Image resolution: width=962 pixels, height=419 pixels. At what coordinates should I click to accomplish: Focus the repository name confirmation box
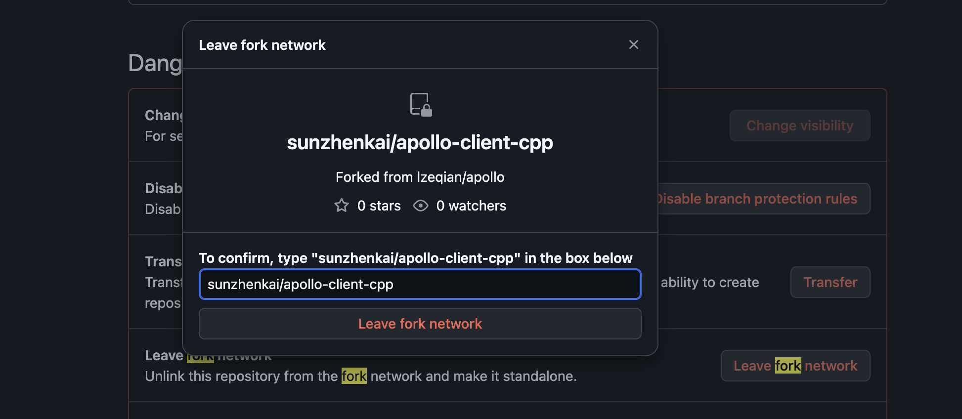420,284
